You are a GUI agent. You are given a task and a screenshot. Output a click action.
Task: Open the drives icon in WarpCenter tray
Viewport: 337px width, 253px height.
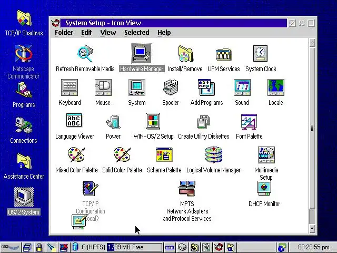(x=182, y=247)
